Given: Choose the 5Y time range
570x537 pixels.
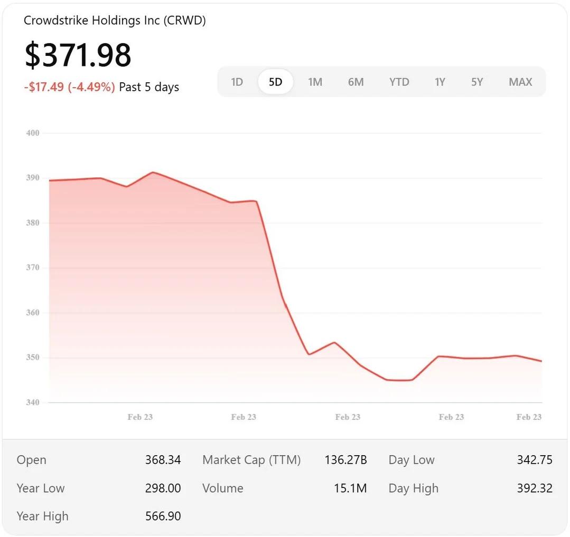Looking at the screenshot, I should point(477,82).
